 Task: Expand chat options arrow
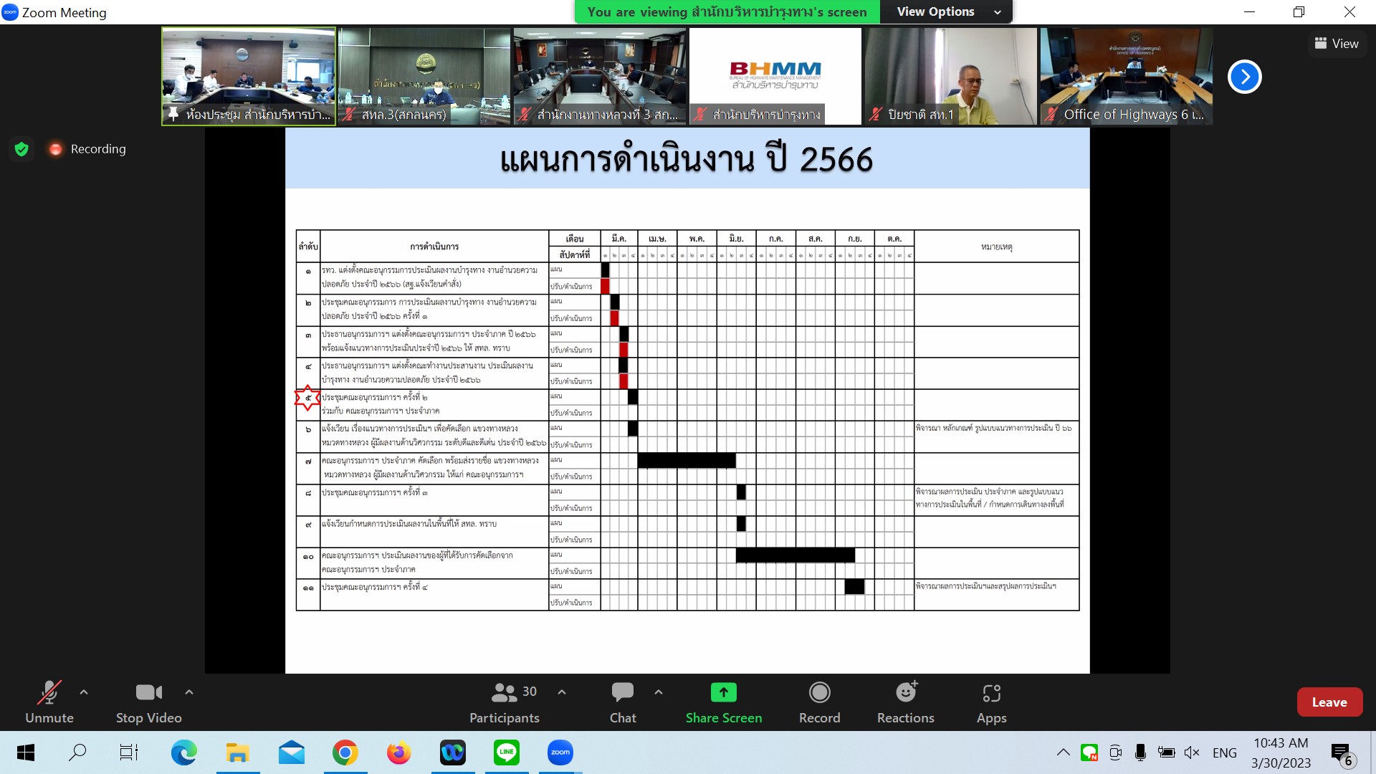(x=659, y=692)
